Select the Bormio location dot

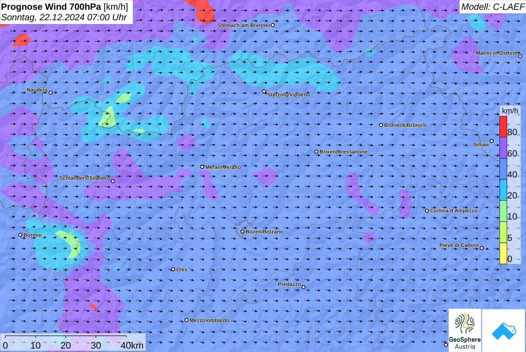pyautogui.click(x=20, y=235)
